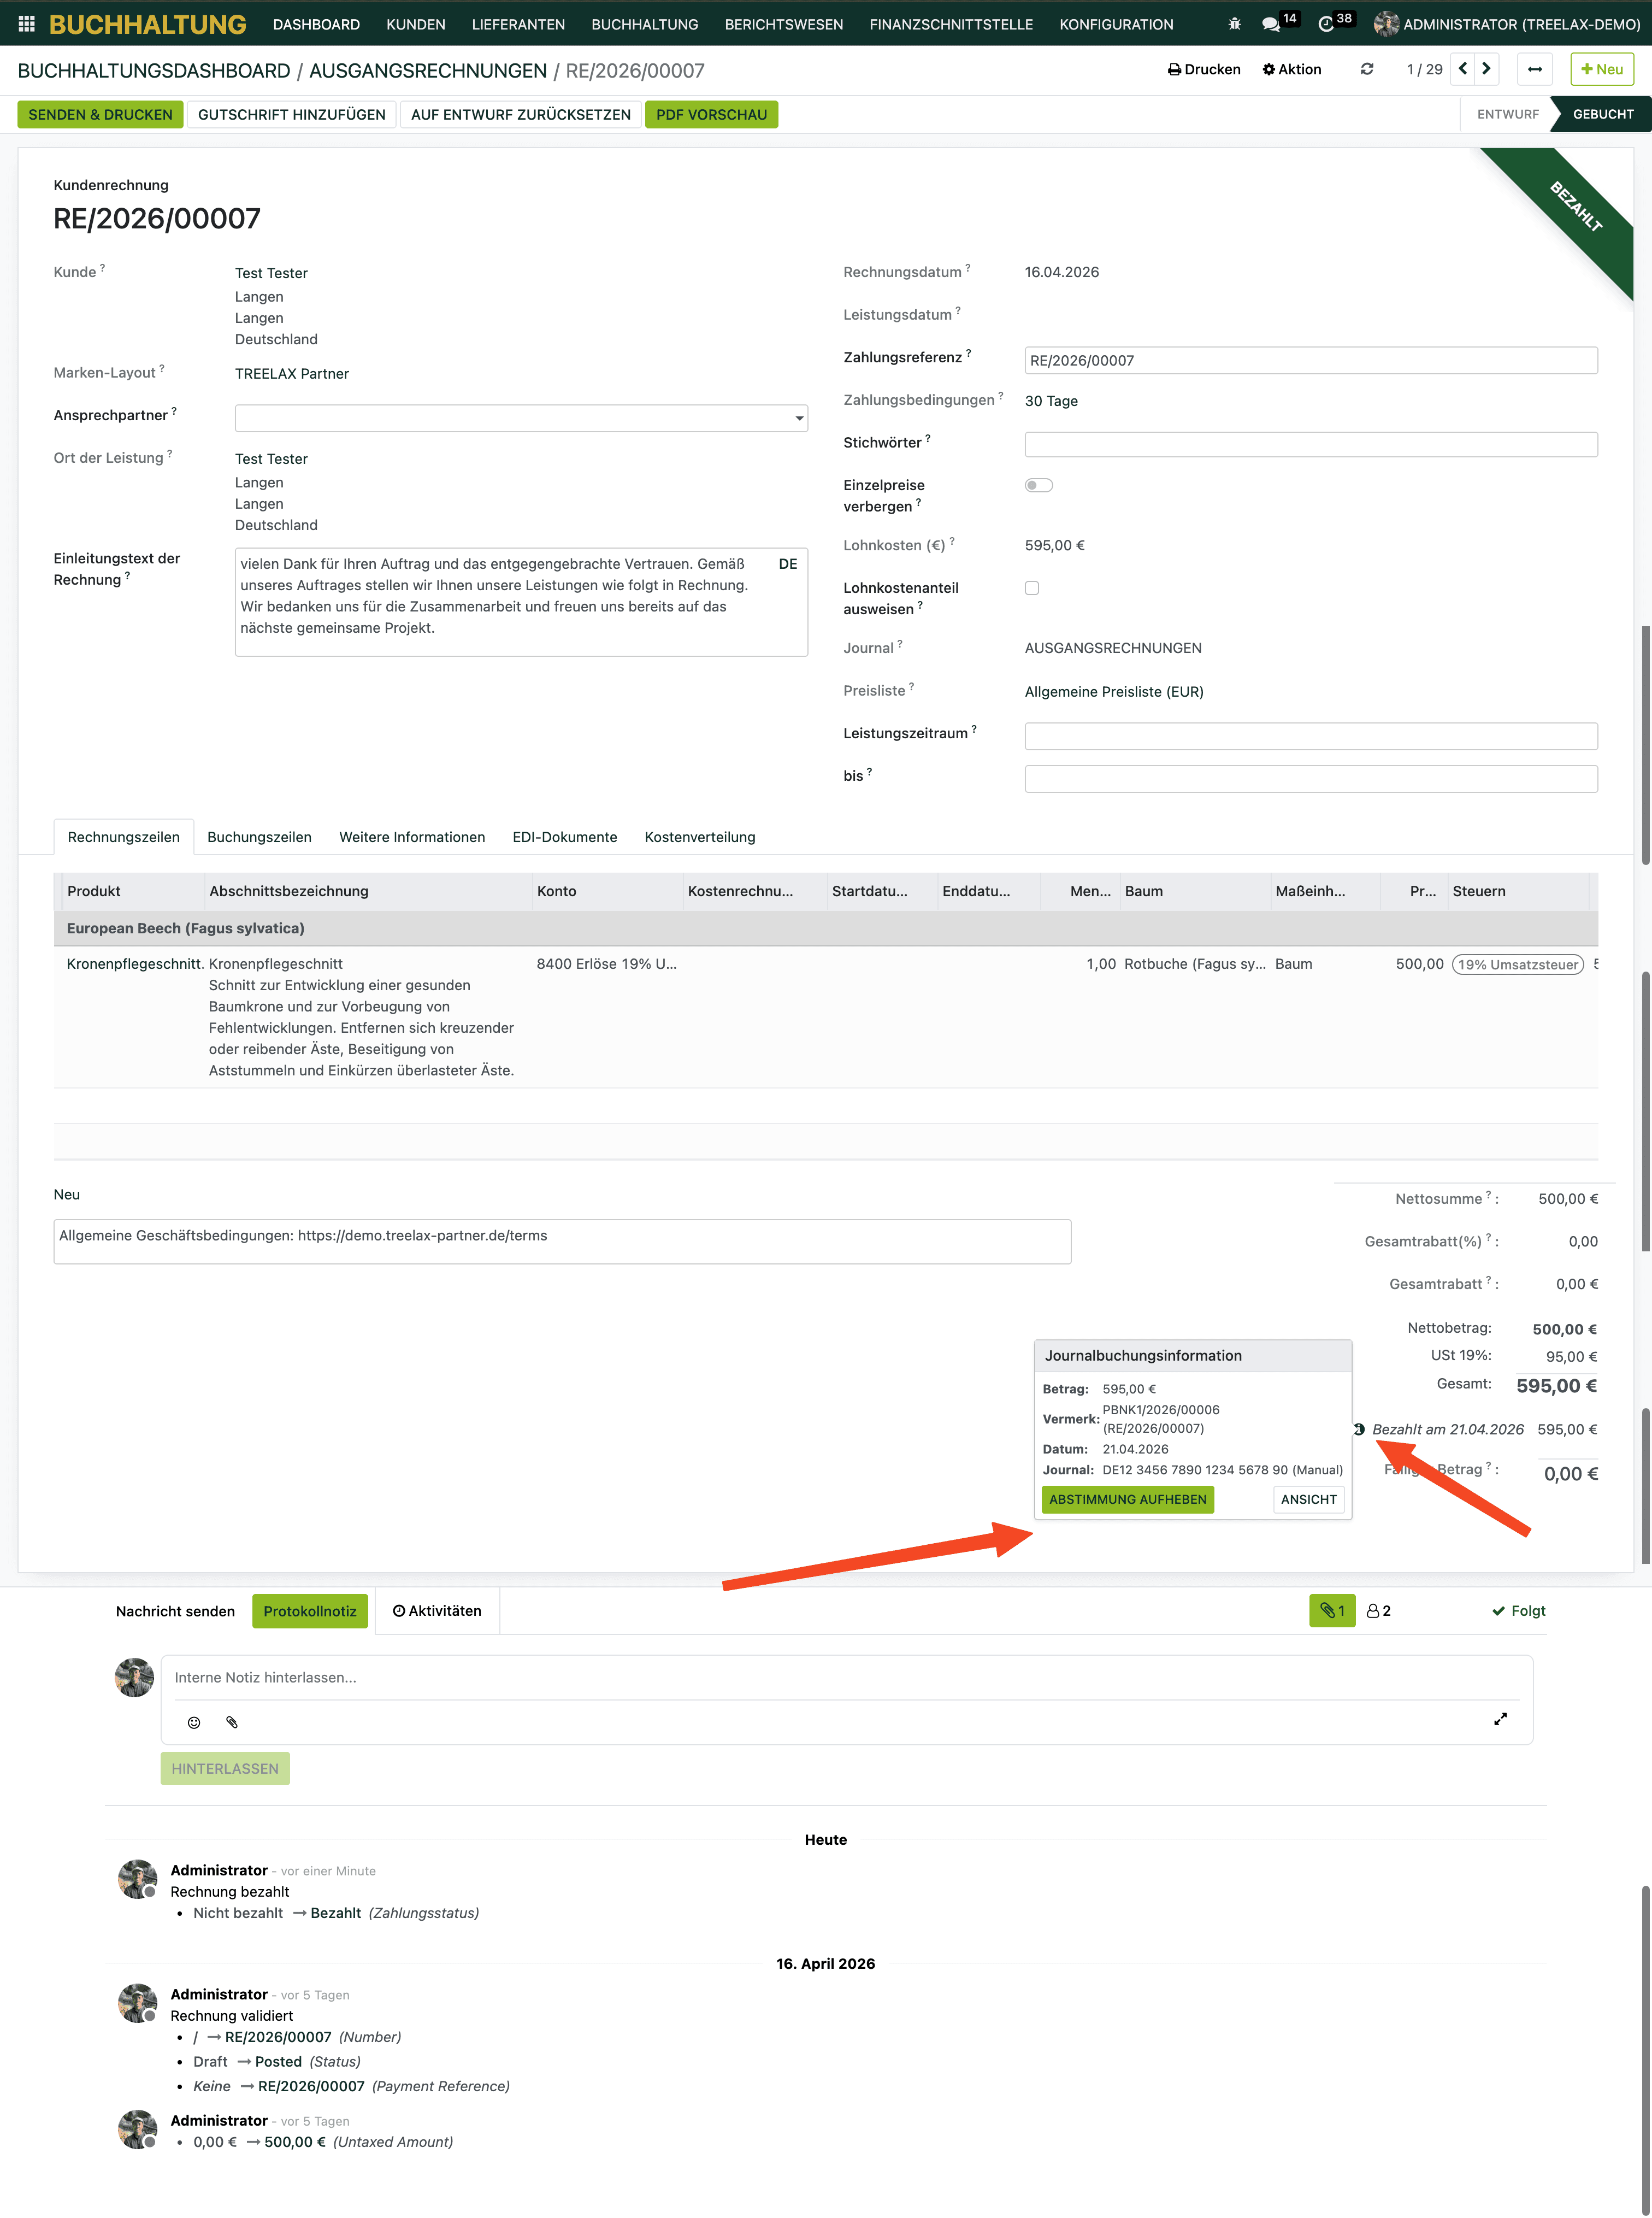
Task: Switch to the Buchungszeilen tab
Action: (x=259, y=837)
